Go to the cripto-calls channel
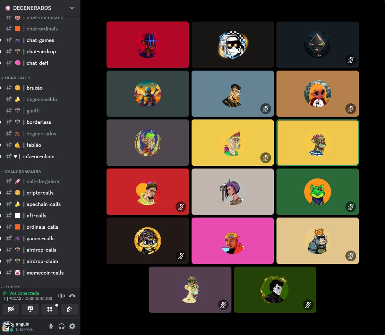This screenshot has height=335, width=385. click(40, 193)
